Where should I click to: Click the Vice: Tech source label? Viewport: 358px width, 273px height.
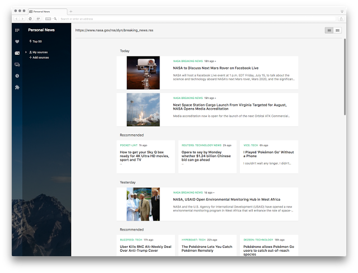tap(251, 145)
